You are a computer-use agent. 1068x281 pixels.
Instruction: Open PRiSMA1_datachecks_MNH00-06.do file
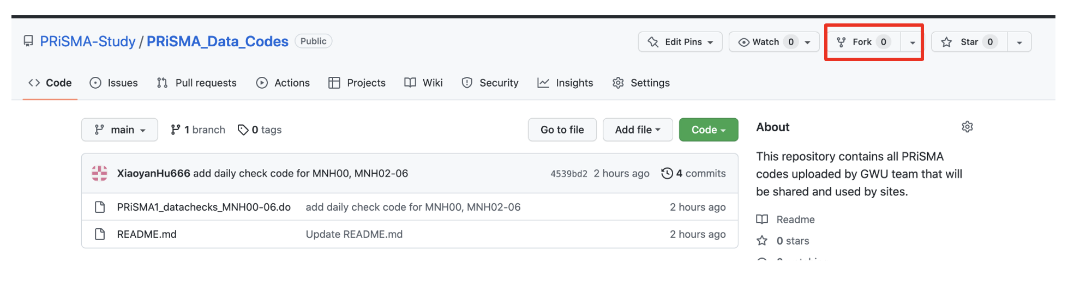203,207
